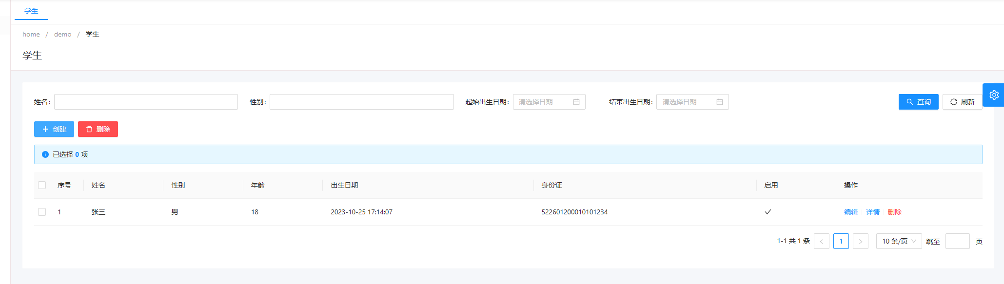Click birth date 2023-10-25 17:14:07
1004x284 pixels.
point(361,212)
